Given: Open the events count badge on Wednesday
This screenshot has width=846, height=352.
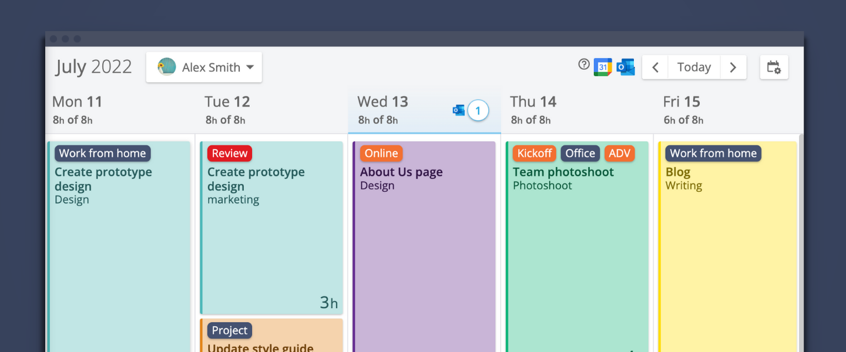Looking at the screenshot, I should pyautogui.click(x=478, y=110).
